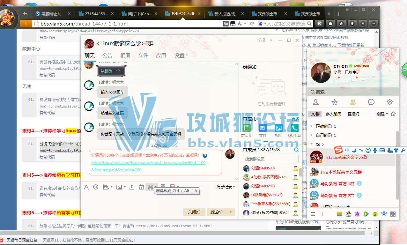The image size is (407, 245).
Task: Open the font settings 'A' icon in chat
Action: pyautogui.click(x=86, y=187)
